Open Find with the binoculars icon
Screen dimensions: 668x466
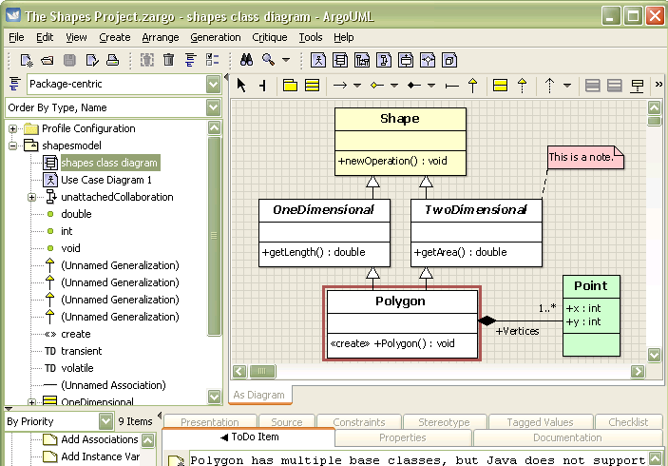pyautogui.click(x=246, y=60)
